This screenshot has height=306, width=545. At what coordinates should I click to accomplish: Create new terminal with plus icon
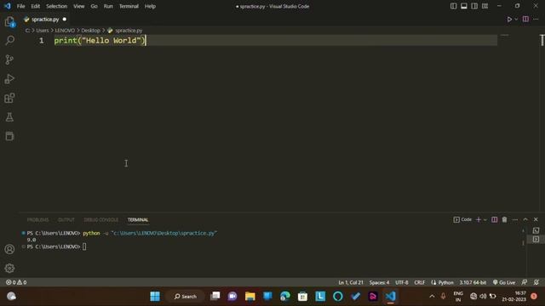[479, 219]
